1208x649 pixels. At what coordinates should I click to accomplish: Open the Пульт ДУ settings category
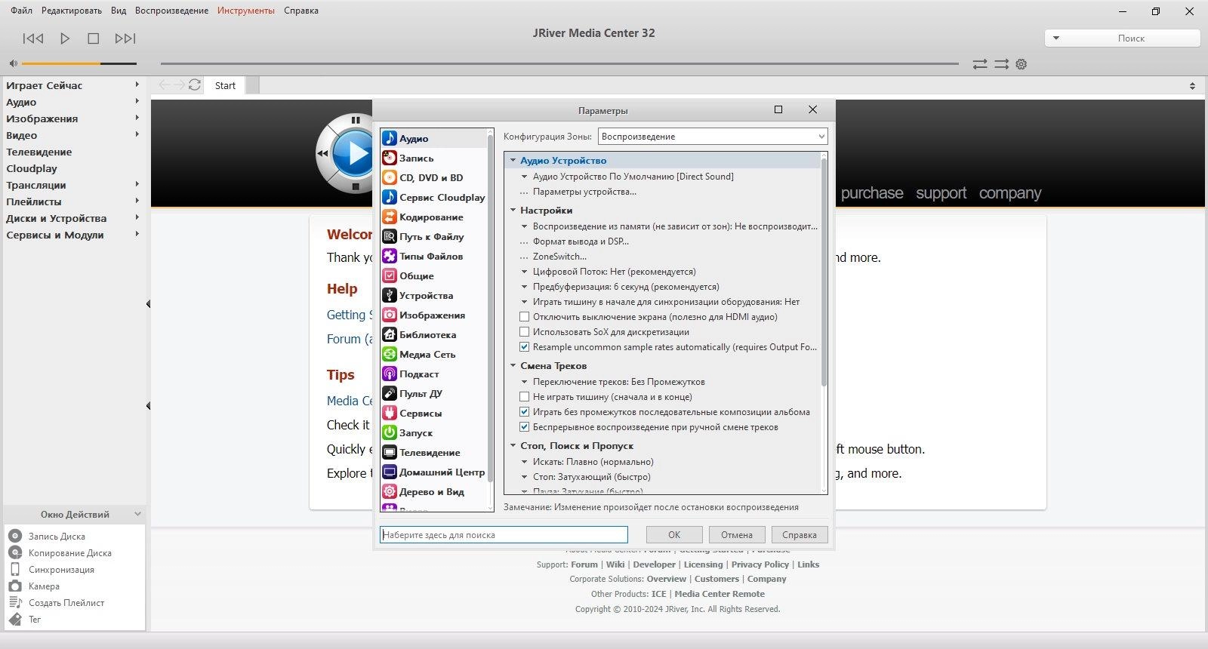pos(420,394)
